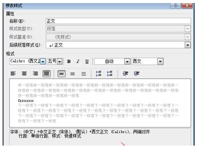
Task: Click the style description text box
Action: coord(100,137)
